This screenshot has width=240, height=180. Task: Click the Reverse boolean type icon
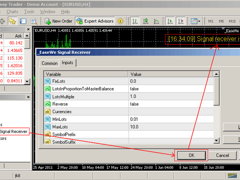point(48,104)
